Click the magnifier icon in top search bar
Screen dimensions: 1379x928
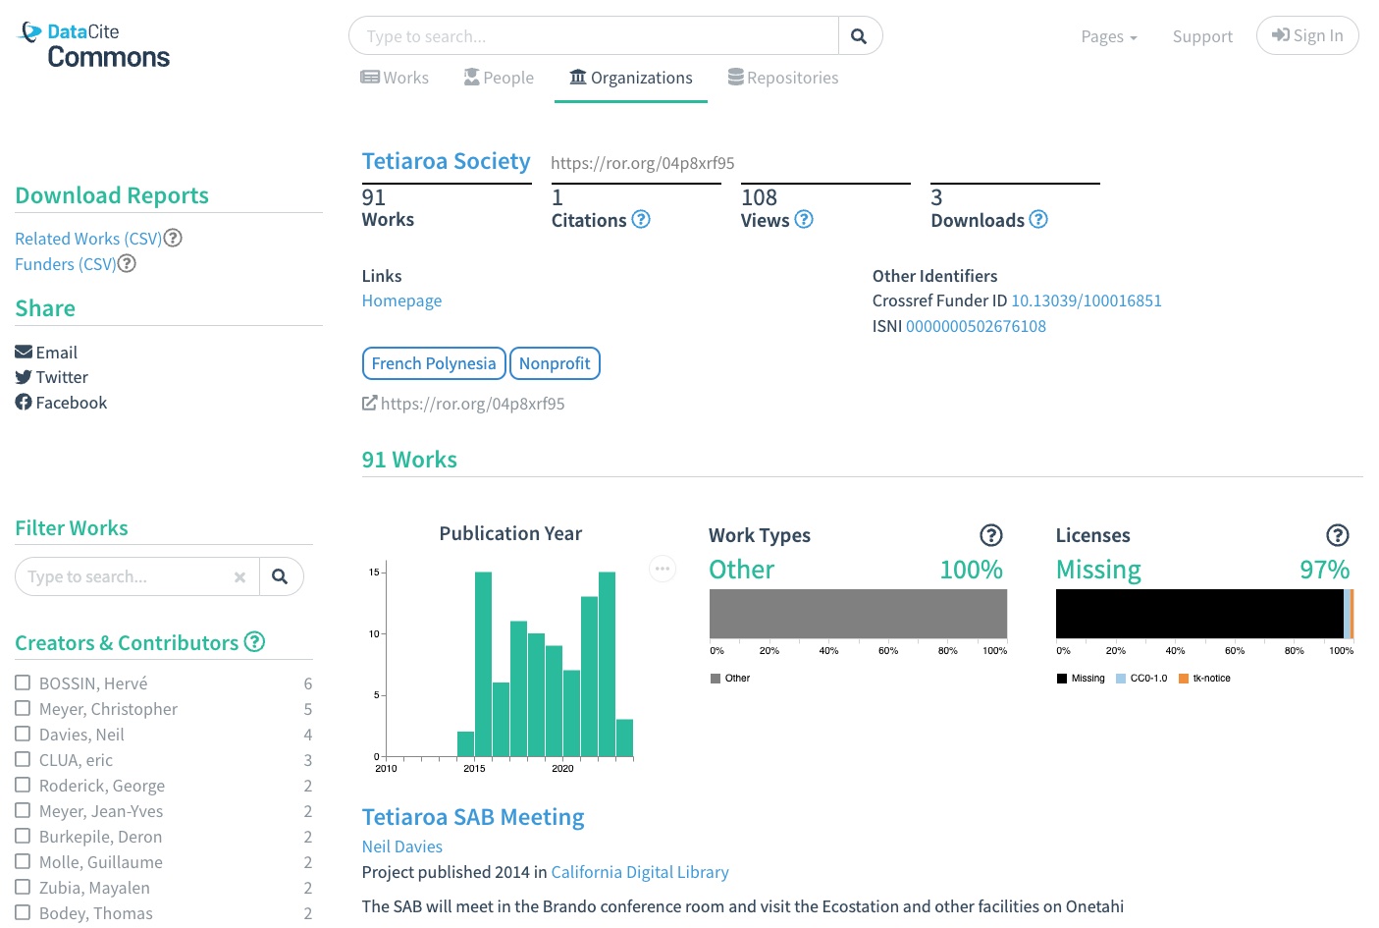(x=859, y=36)
